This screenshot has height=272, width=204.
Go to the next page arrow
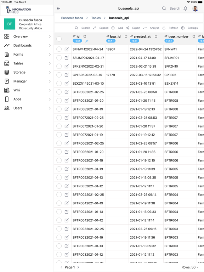pos(78,267)
